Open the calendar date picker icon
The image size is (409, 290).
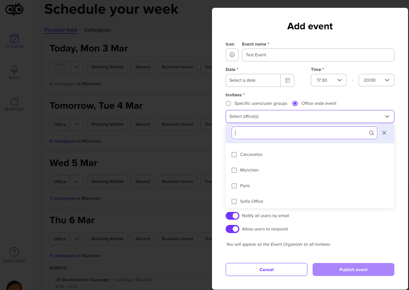[x=288, y=80]
